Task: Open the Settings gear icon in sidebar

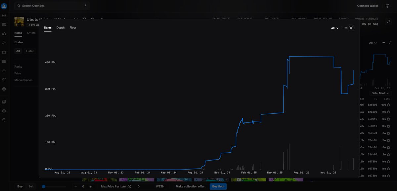Action: 4,111
